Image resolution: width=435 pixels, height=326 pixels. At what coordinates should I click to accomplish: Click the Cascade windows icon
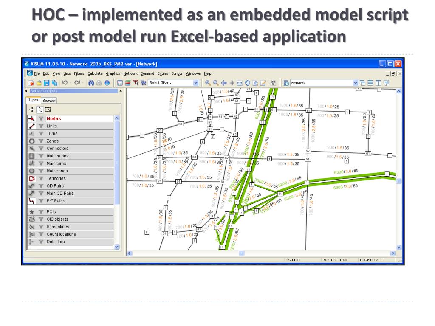coord(363,83)
